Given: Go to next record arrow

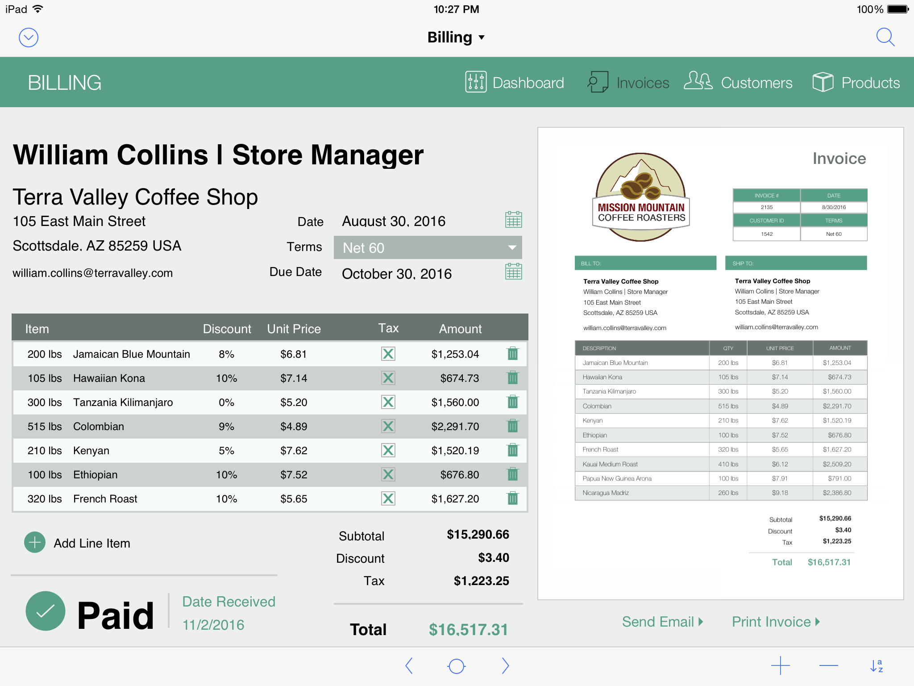Looking at the screenshot, I should tap(505, 665).
